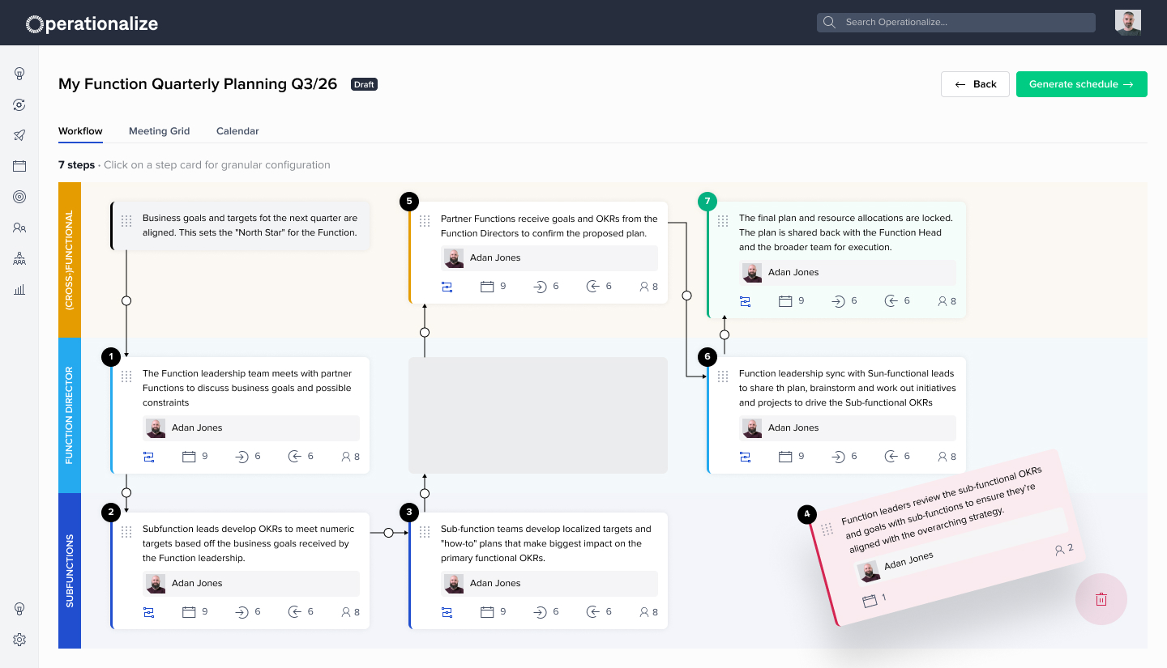Open the people icon in sidebar

point(19,228)
